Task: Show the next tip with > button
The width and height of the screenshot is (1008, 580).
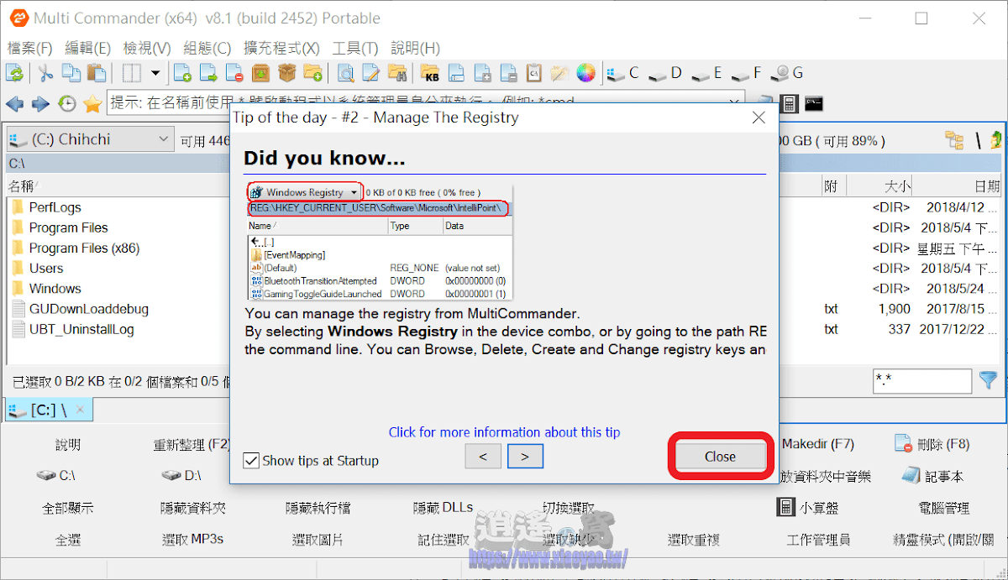Action: (525, 456)
